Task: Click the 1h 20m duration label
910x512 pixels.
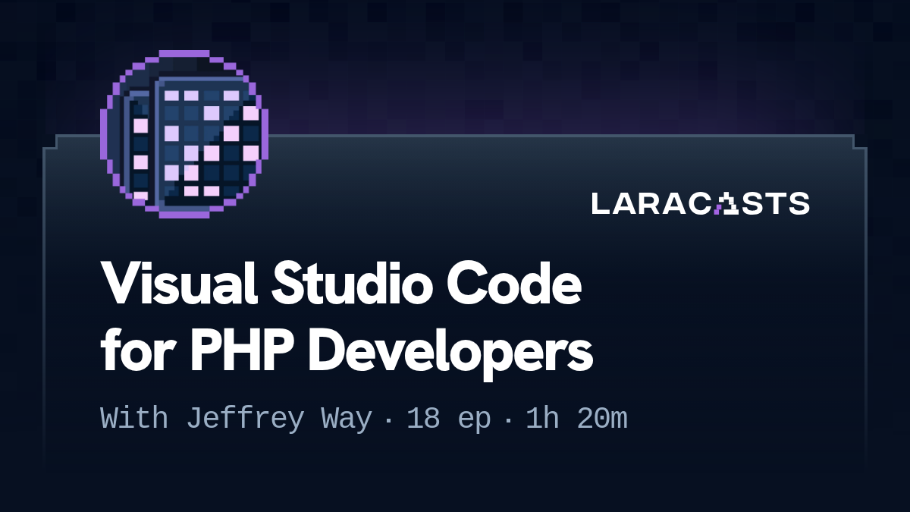Action: coord(576,419)
